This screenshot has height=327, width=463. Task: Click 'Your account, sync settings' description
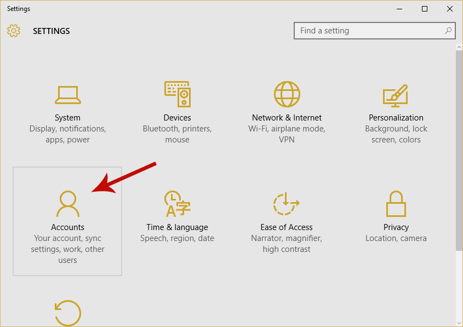[67, 249]
